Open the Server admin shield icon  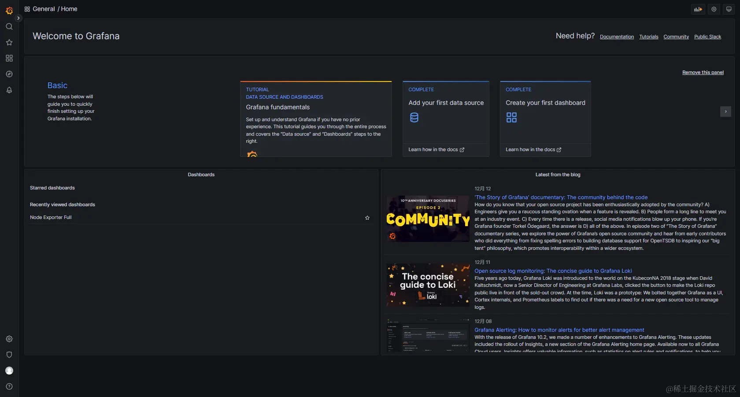[9, 355]
